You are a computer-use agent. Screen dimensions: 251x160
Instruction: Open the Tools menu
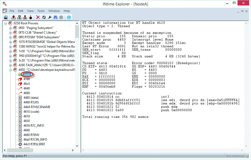[x=41, y=11]
